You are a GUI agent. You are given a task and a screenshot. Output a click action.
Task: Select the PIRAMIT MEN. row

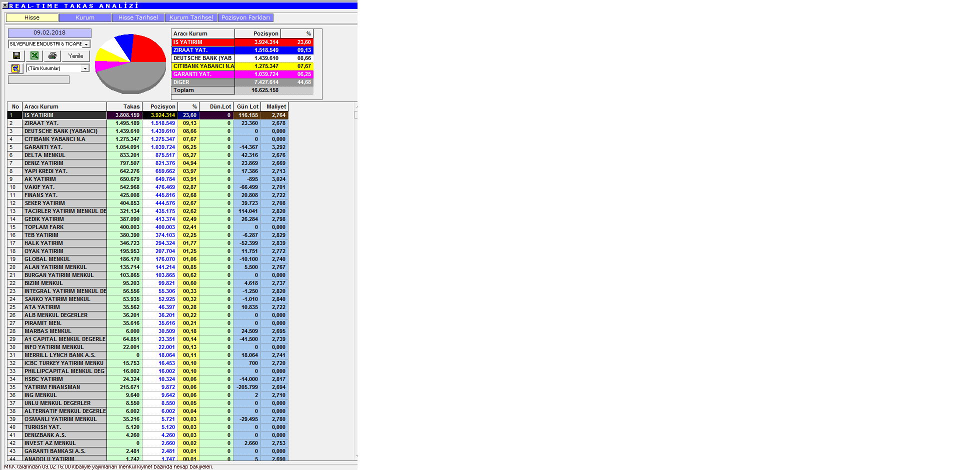tap(147, 323)
